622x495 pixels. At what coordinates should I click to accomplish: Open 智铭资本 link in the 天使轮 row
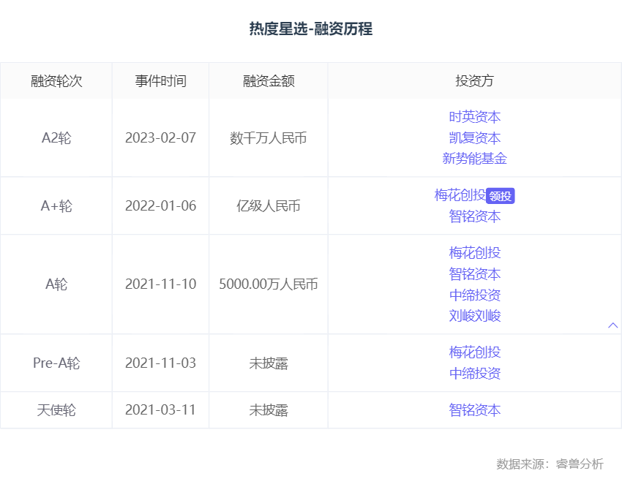(474, 409)
